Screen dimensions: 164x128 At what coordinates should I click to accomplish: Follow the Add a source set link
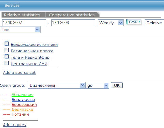(x=19, y=73)
